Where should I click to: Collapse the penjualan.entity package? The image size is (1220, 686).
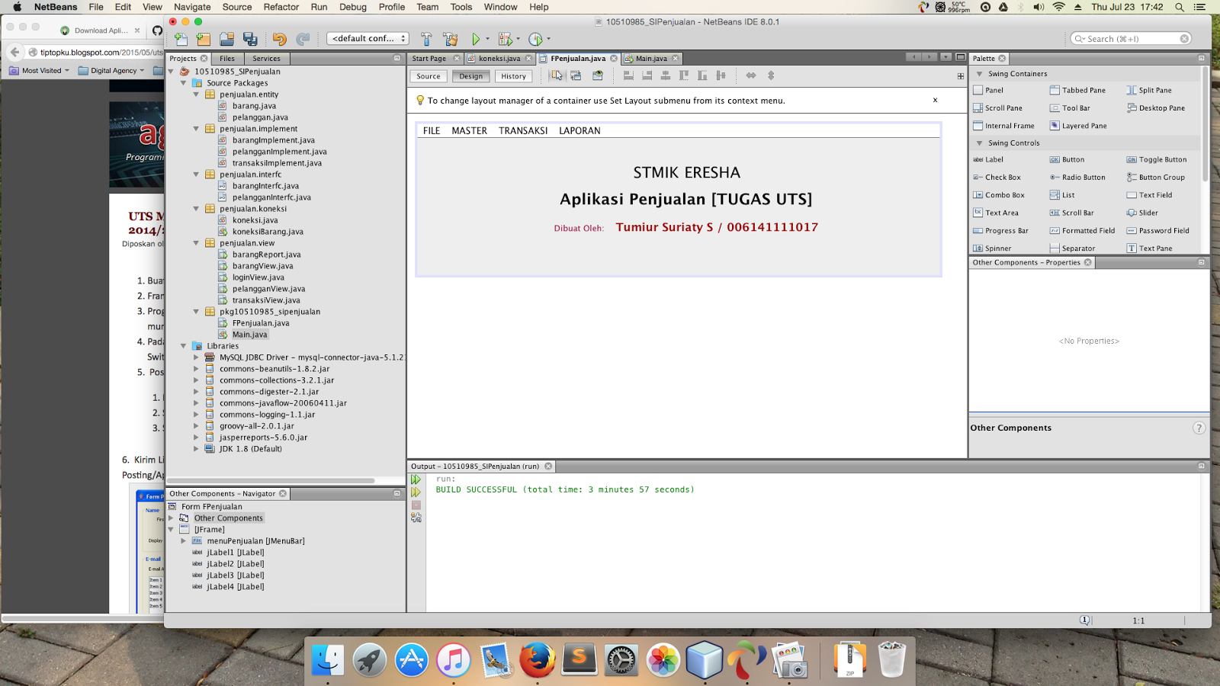pyautogui.click(x=196, y=95)
